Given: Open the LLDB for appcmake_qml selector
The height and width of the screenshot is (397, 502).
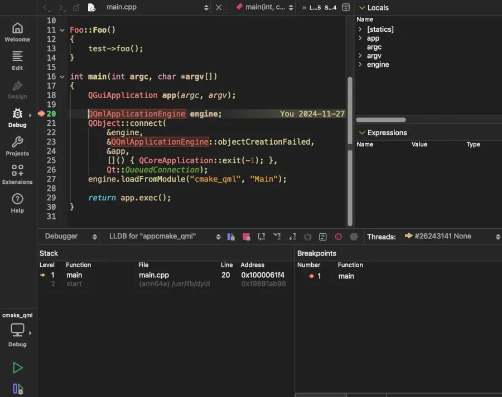Looking at the screenshot, I should click(x=162, y=236).
